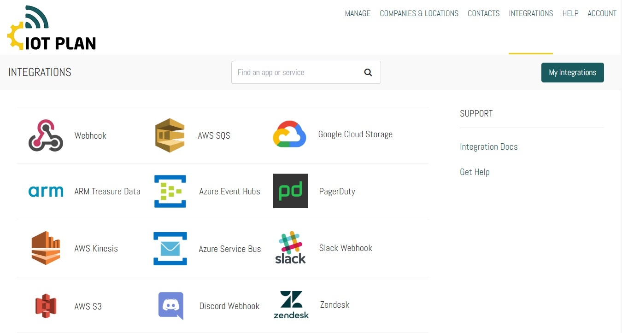This screenshot has width=622, height=333.
Task: Open the Manage menu
Action: (x=358, y=13)
